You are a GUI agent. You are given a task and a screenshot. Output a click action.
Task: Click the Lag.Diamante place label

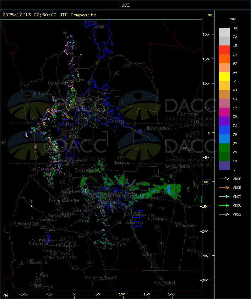click(x=42, y=169)
